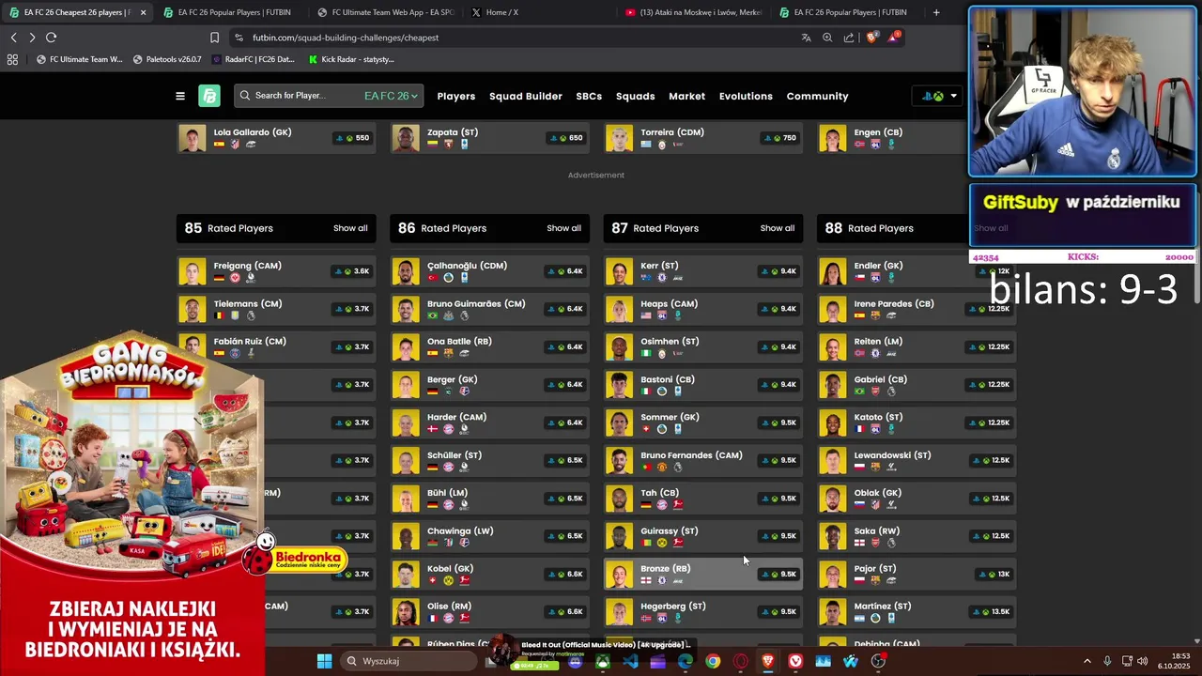Screen dimensions: 1202x676
Task: Open the platform selector dropdown
Action: tap(938, 96)
